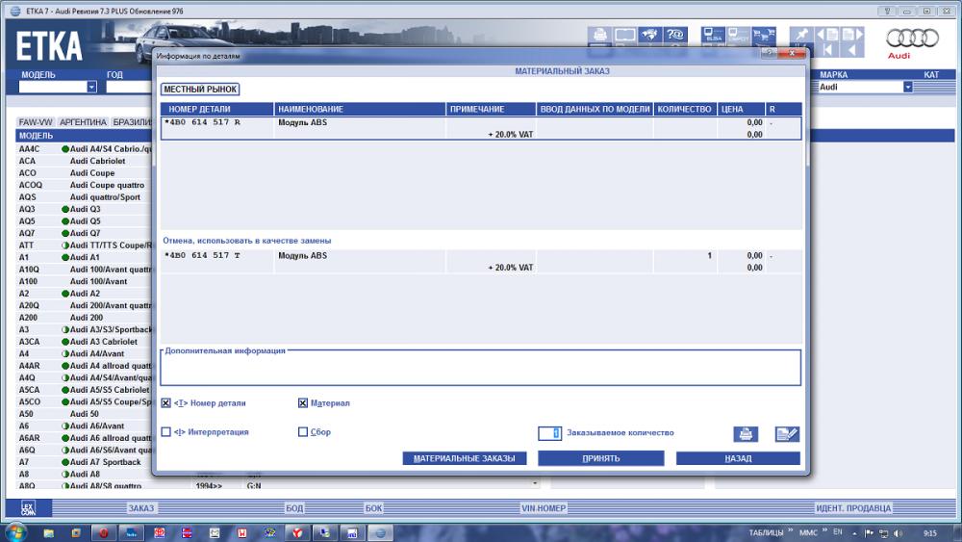Viewport: 962px width, 542px height.
Task: Open the red Opera icon in the taskbar
Action: coord(104,532)
